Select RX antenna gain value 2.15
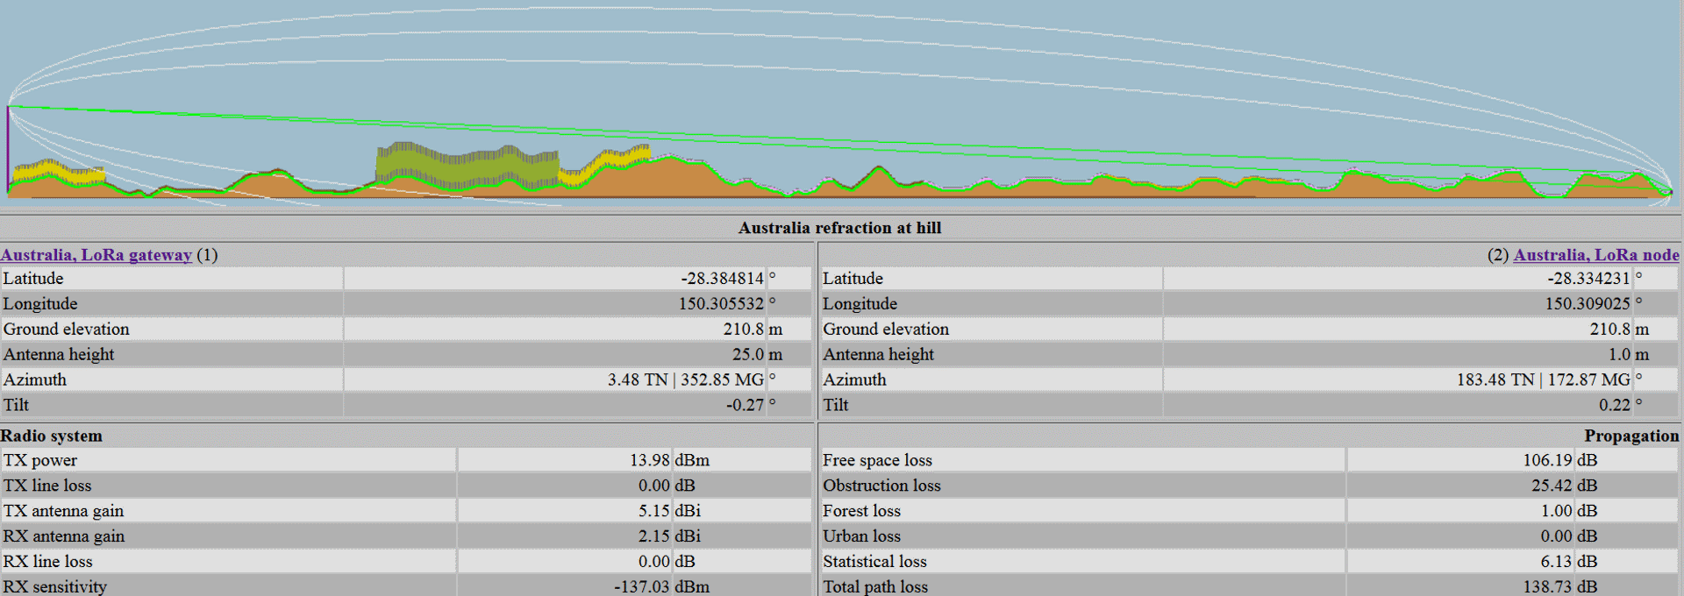Screen dimensions: 1684x596 (x=654, y=537)
